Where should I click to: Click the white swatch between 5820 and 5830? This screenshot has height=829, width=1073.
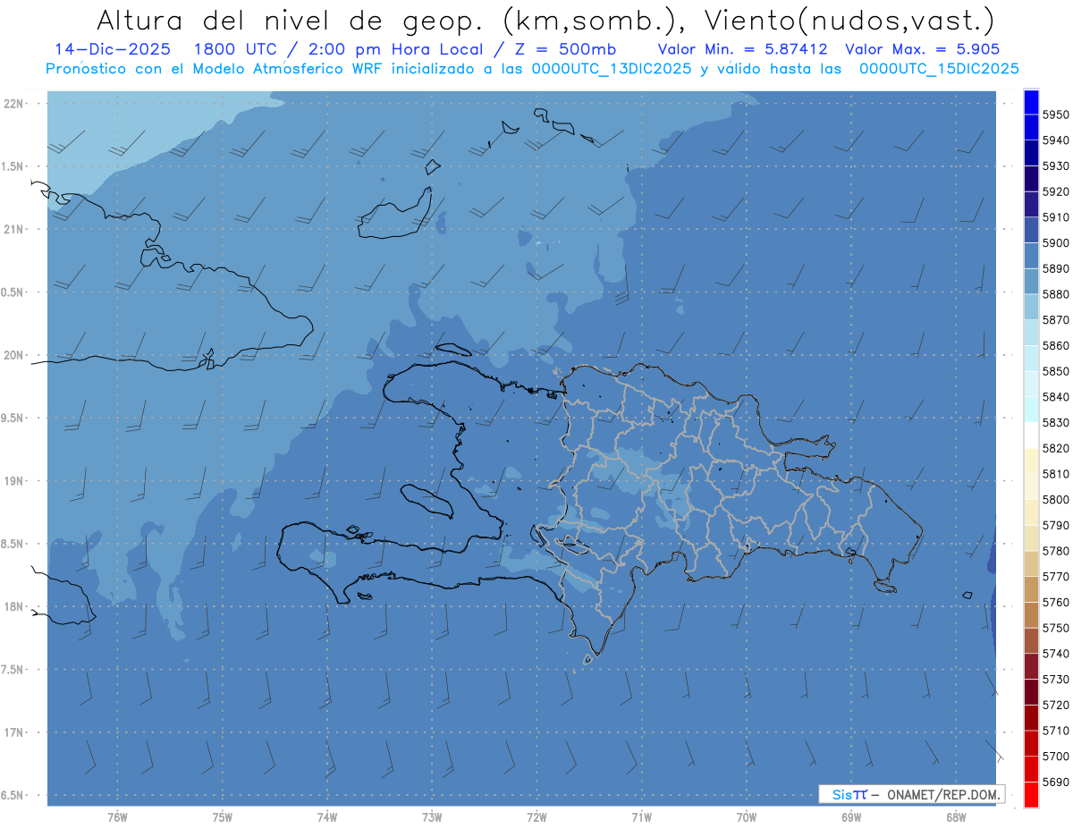[1031, 435]
